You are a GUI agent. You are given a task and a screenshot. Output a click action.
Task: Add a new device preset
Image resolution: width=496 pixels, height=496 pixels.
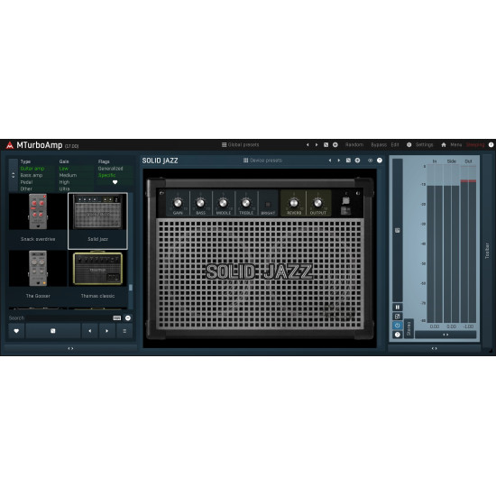[357, 161]
